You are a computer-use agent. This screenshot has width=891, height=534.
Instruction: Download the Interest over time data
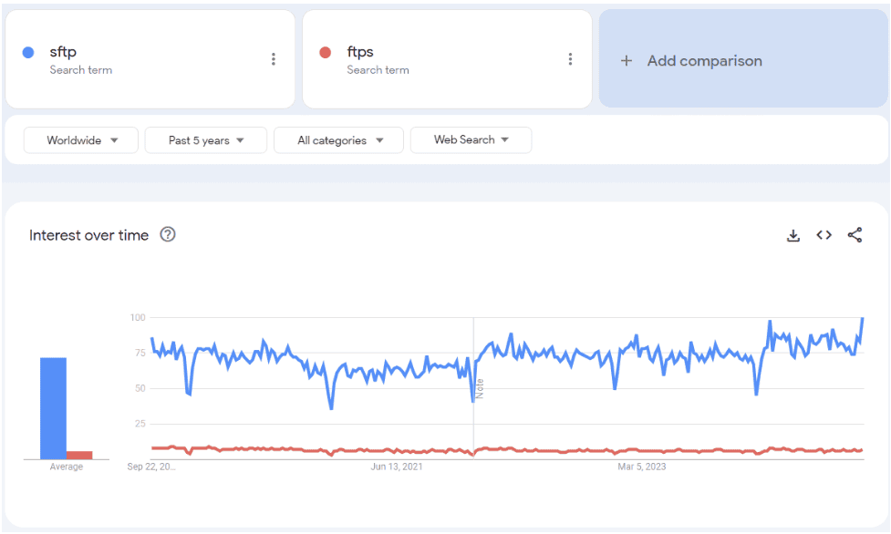click(793, 235)
